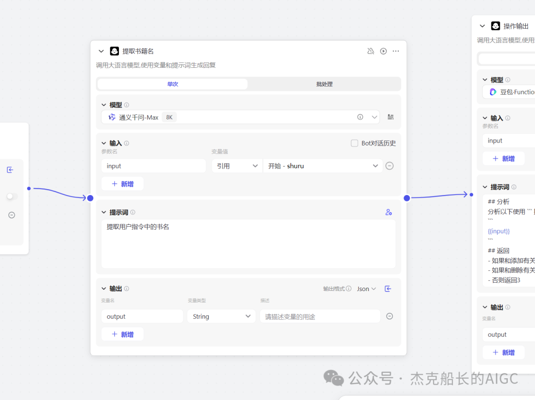Collapse the 模型 section in 提取书籍名

(104, 105)
